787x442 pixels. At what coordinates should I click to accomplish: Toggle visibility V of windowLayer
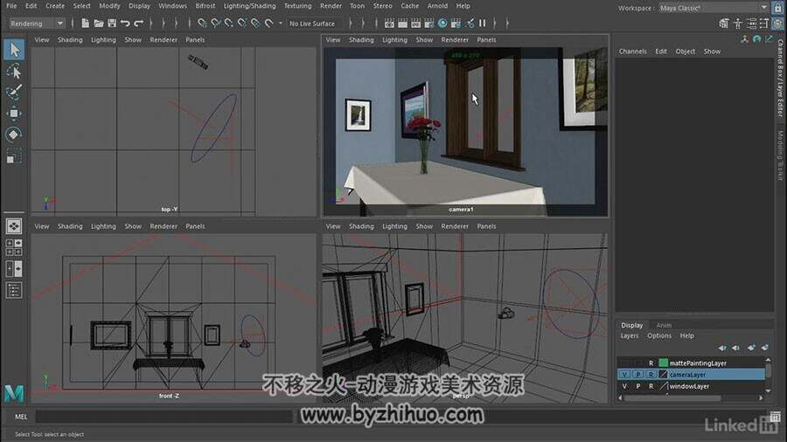pyautogui.click(x=624, y=386)
